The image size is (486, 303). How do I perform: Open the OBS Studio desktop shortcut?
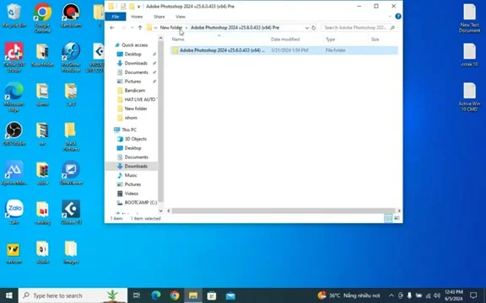(x=14, y=134)
